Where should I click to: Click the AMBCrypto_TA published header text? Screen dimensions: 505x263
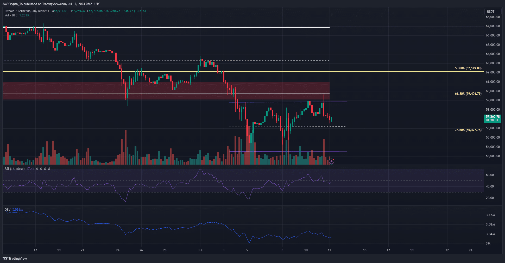[x=51, y=4]
